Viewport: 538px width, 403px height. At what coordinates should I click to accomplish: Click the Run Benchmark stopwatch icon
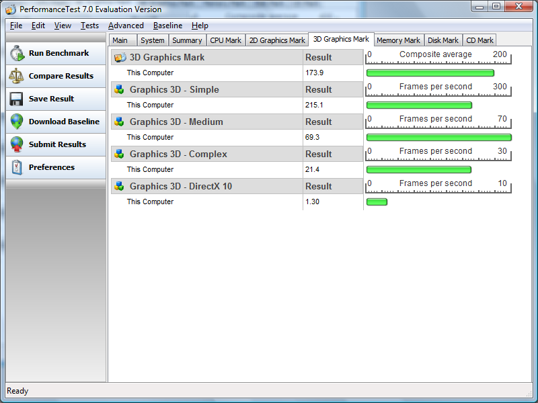coord(17,54)
